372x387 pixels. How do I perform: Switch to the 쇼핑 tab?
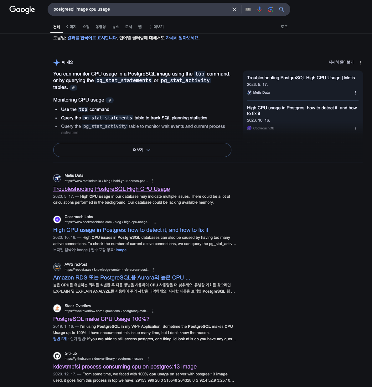tap(86, 27)
